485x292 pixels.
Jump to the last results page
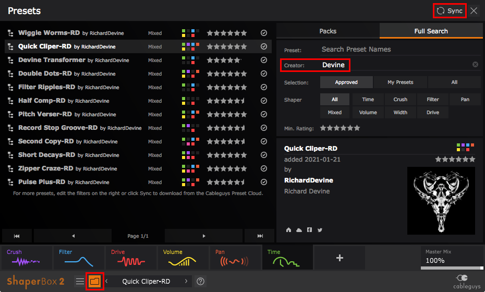pyautogui.click(x=260, y=236)
